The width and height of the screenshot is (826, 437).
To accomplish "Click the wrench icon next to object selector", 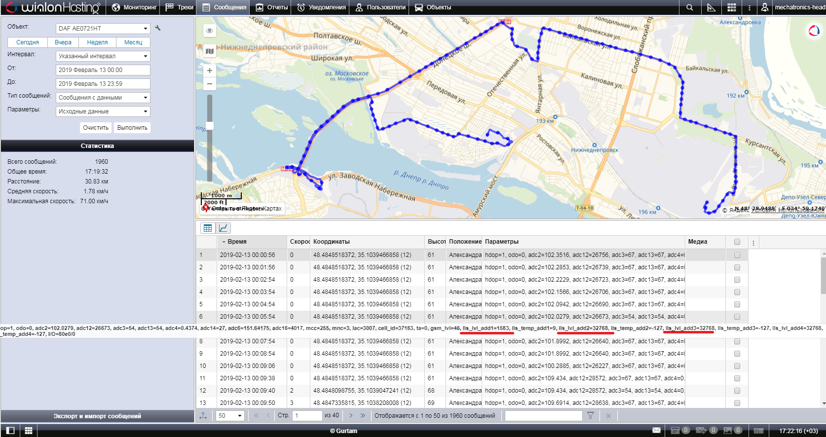I will [x=158, y=28].
